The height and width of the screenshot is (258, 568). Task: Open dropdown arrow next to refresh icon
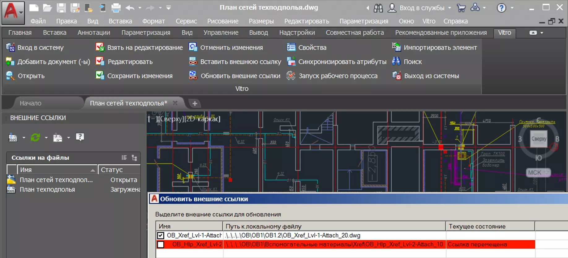[46, 137]
